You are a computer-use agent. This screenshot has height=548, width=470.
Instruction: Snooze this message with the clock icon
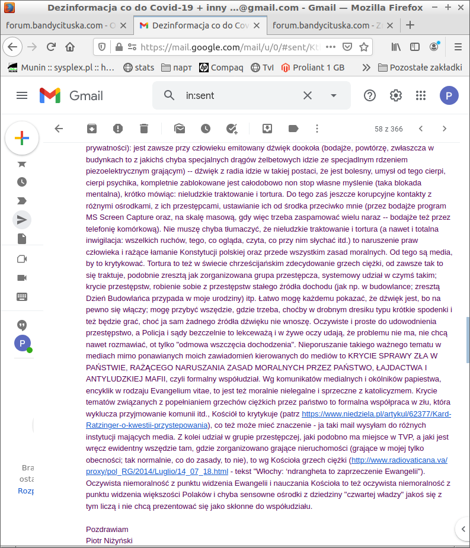(206, 129)
